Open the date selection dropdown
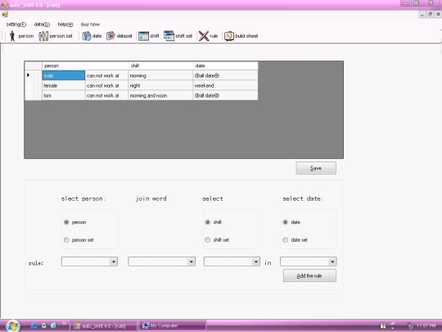This screenshot has height=332, width=442. click(x=309, y=262)
